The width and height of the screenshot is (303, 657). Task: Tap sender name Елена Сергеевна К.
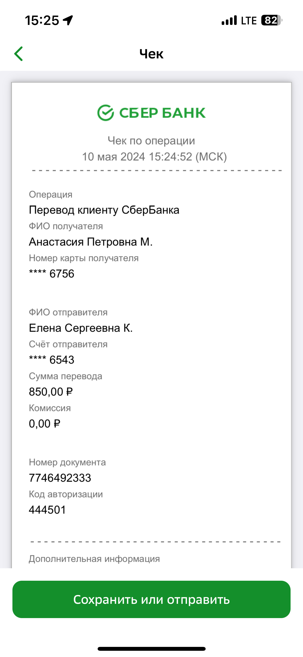click(x=81, y=328)
